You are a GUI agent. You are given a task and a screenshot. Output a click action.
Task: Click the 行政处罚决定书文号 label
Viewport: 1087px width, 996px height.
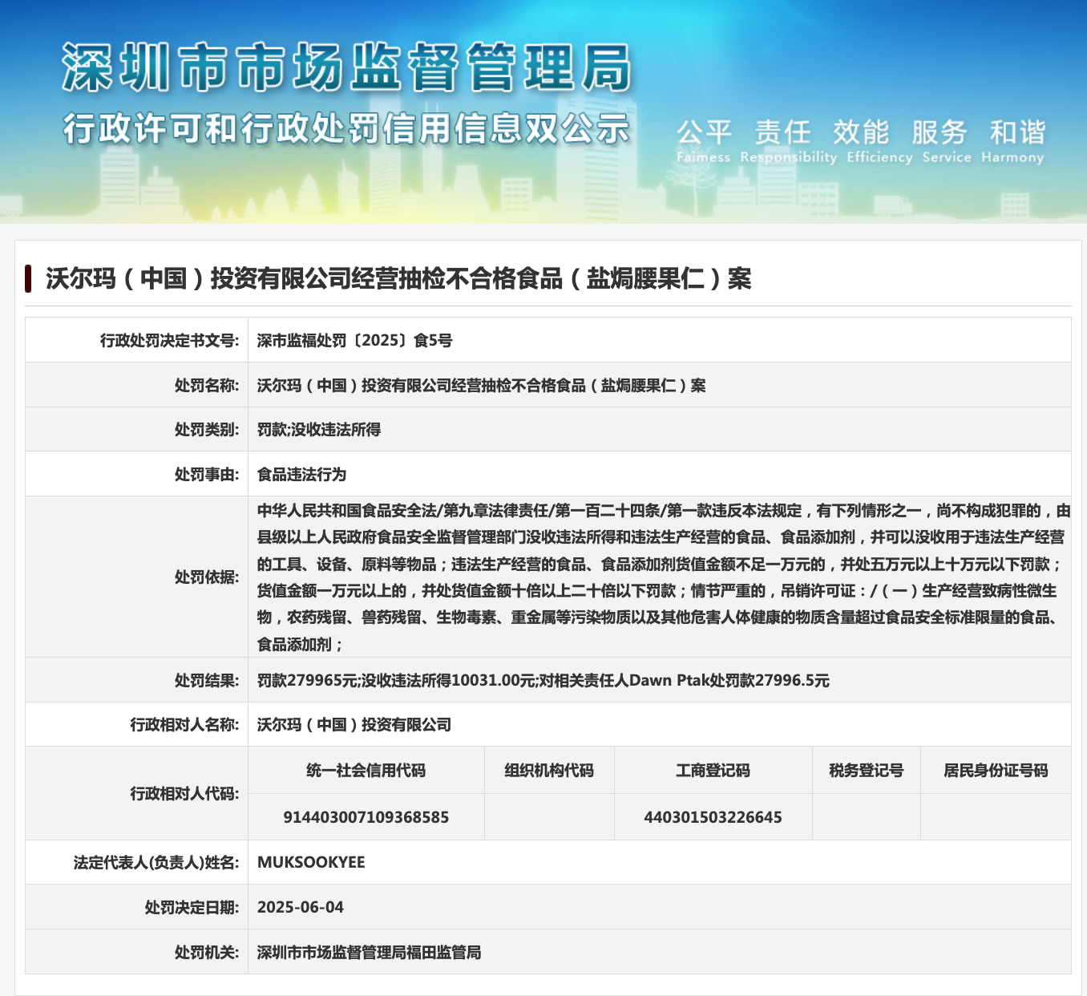(x=169, y=340)
